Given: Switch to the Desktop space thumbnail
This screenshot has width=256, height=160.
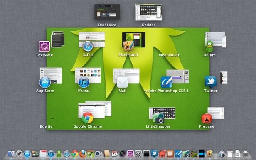Looking at the screenshot, I should tap(149, 12).
